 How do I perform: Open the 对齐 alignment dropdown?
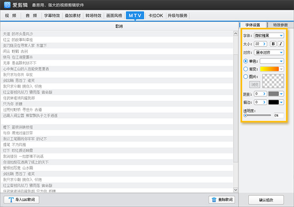tap(269, 52)
